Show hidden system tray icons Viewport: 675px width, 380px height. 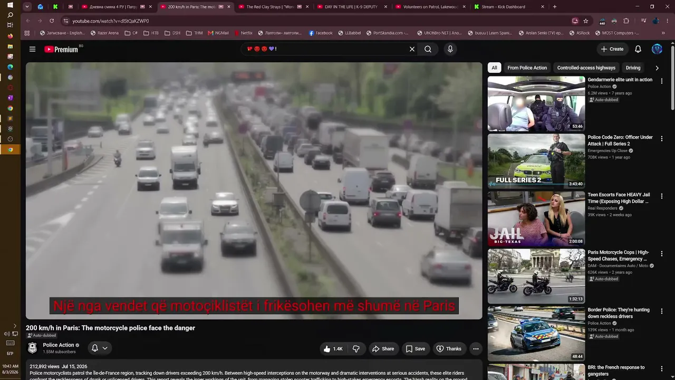(15, 326)
